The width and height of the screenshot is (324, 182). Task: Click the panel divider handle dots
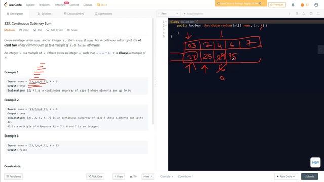155,82
